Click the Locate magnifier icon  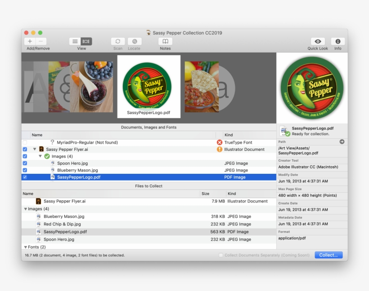pyautogui.click(x=135, y=41)
